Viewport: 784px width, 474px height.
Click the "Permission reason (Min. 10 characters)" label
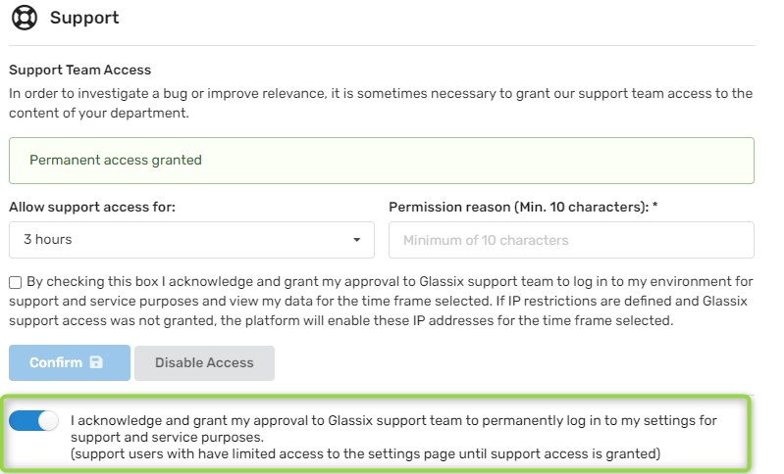coord(505,207)
